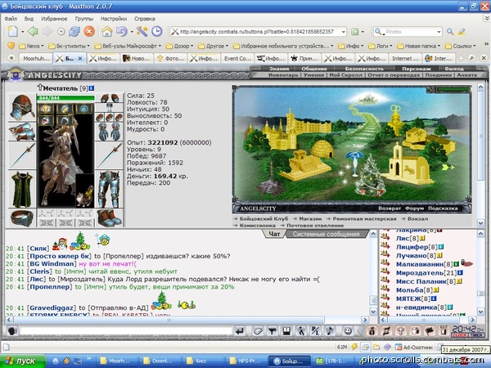Screen dimensions: 491x368
Task: Click the Undo closed tab icon
Action: point(121,31)
